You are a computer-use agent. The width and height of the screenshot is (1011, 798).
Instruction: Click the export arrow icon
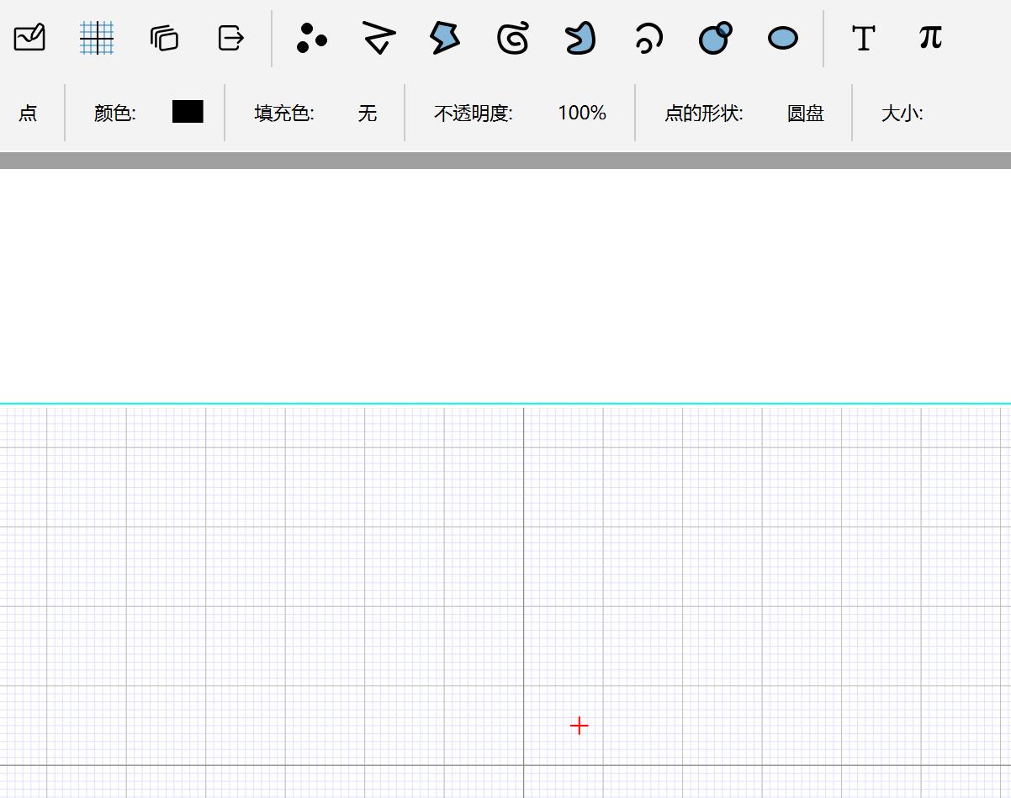230,38
